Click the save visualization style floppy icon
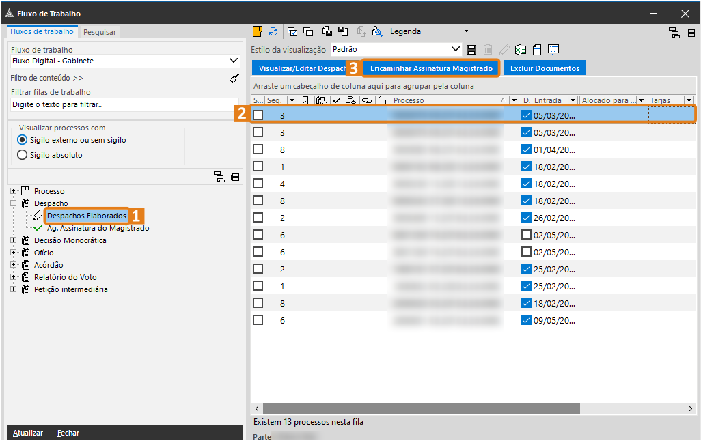This screenshot has width=701, height=441. pyautogui.click(x=471, y=49)
